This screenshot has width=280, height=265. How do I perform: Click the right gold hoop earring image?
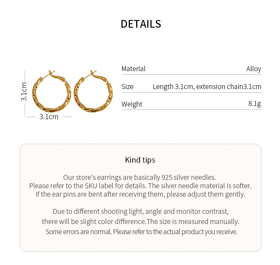pos(93,93)
